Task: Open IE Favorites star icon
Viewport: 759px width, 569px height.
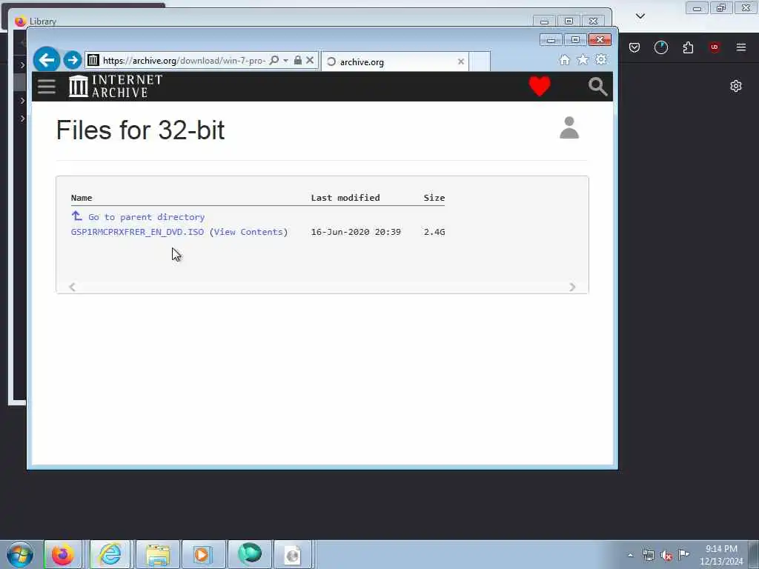Action: [583, 59]
